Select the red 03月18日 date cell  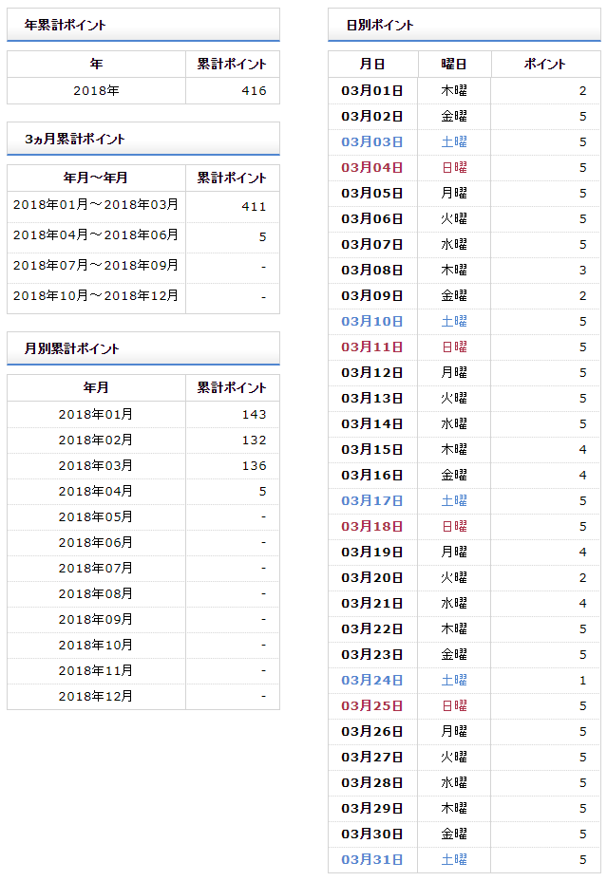pyautogui.click(x=372, y=527)
